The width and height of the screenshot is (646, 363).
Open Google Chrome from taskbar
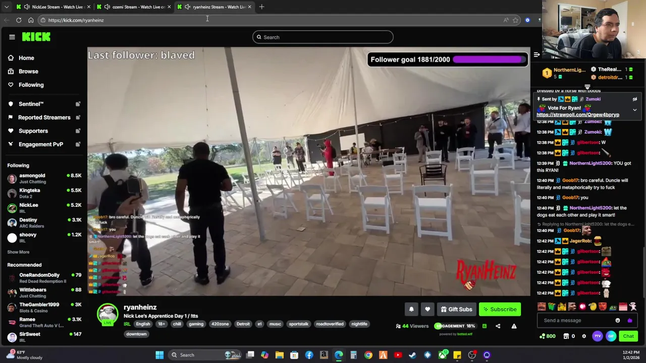[368, 355]
